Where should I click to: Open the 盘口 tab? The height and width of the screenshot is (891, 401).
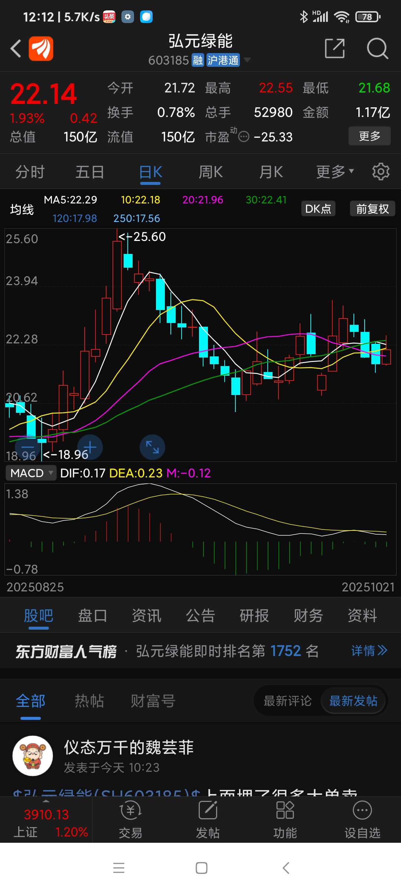(x=92, y=615)
